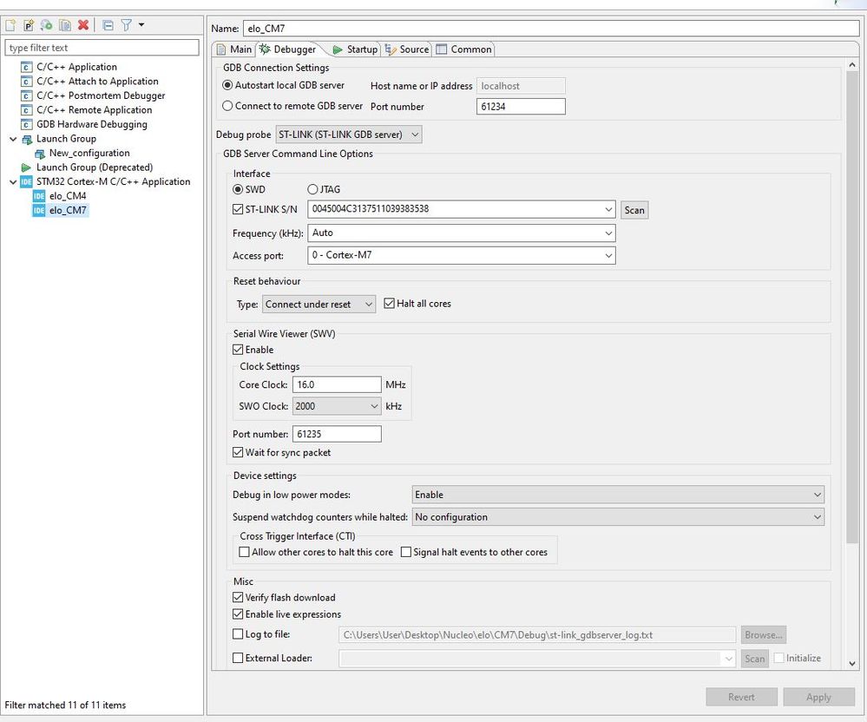This screenshot has height=722, width=867.
Task: Select the JTAG interface radio button
Action: coord(312,190)
